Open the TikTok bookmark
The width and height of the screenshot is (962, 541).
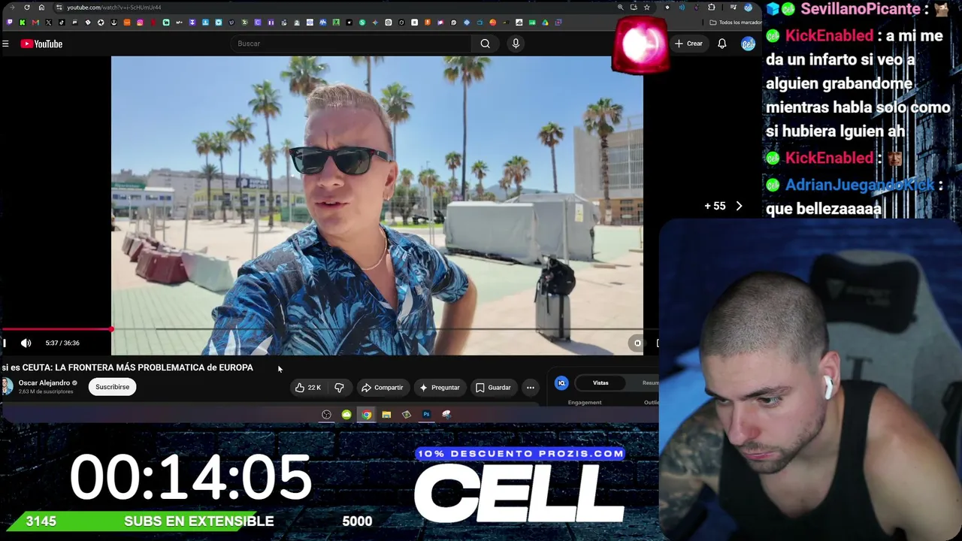point(62,23)
